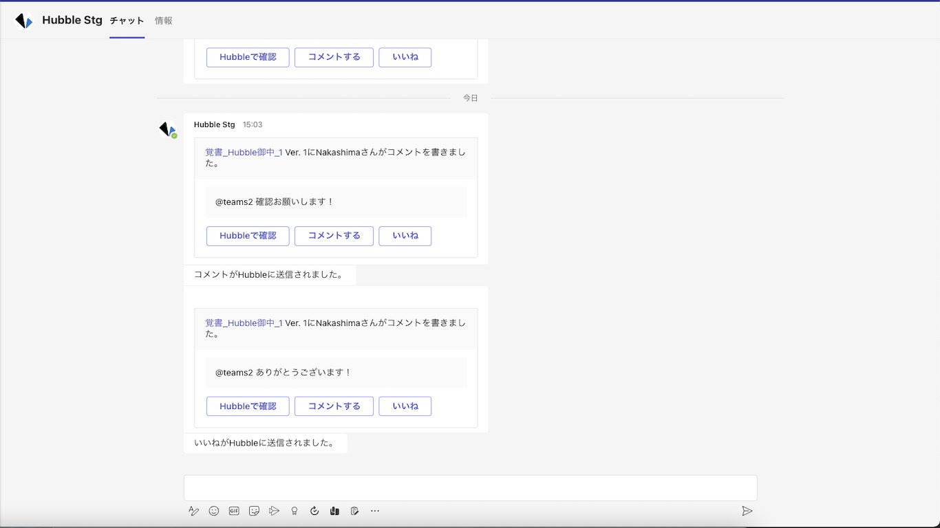Click the outlined arrow icon beside the sticker icon

[274, 511]
